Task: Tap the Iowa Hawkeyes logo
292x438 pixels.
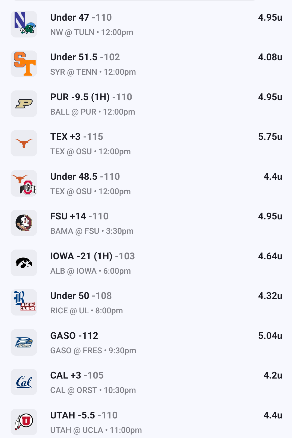Action: click(x=24, y=263)
